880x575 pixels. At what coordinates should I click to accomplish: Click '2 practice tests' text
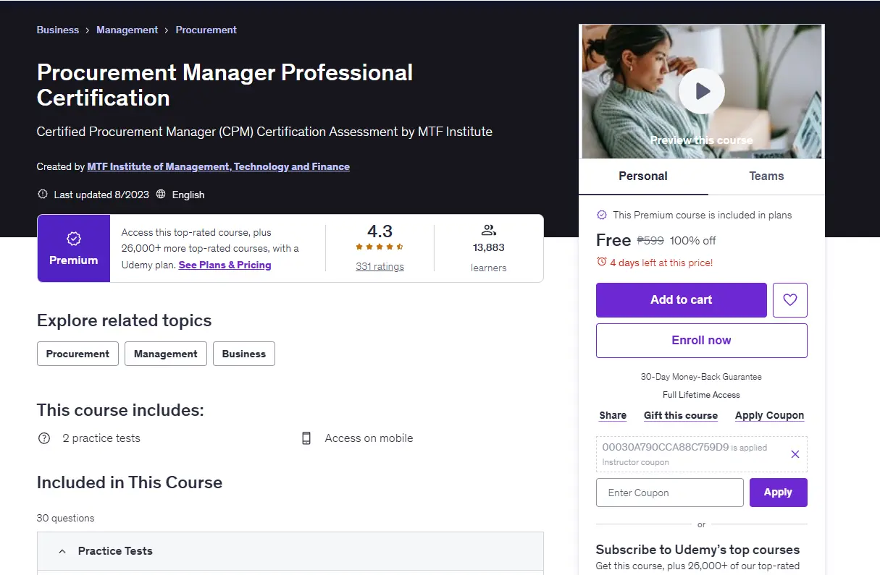101,438
